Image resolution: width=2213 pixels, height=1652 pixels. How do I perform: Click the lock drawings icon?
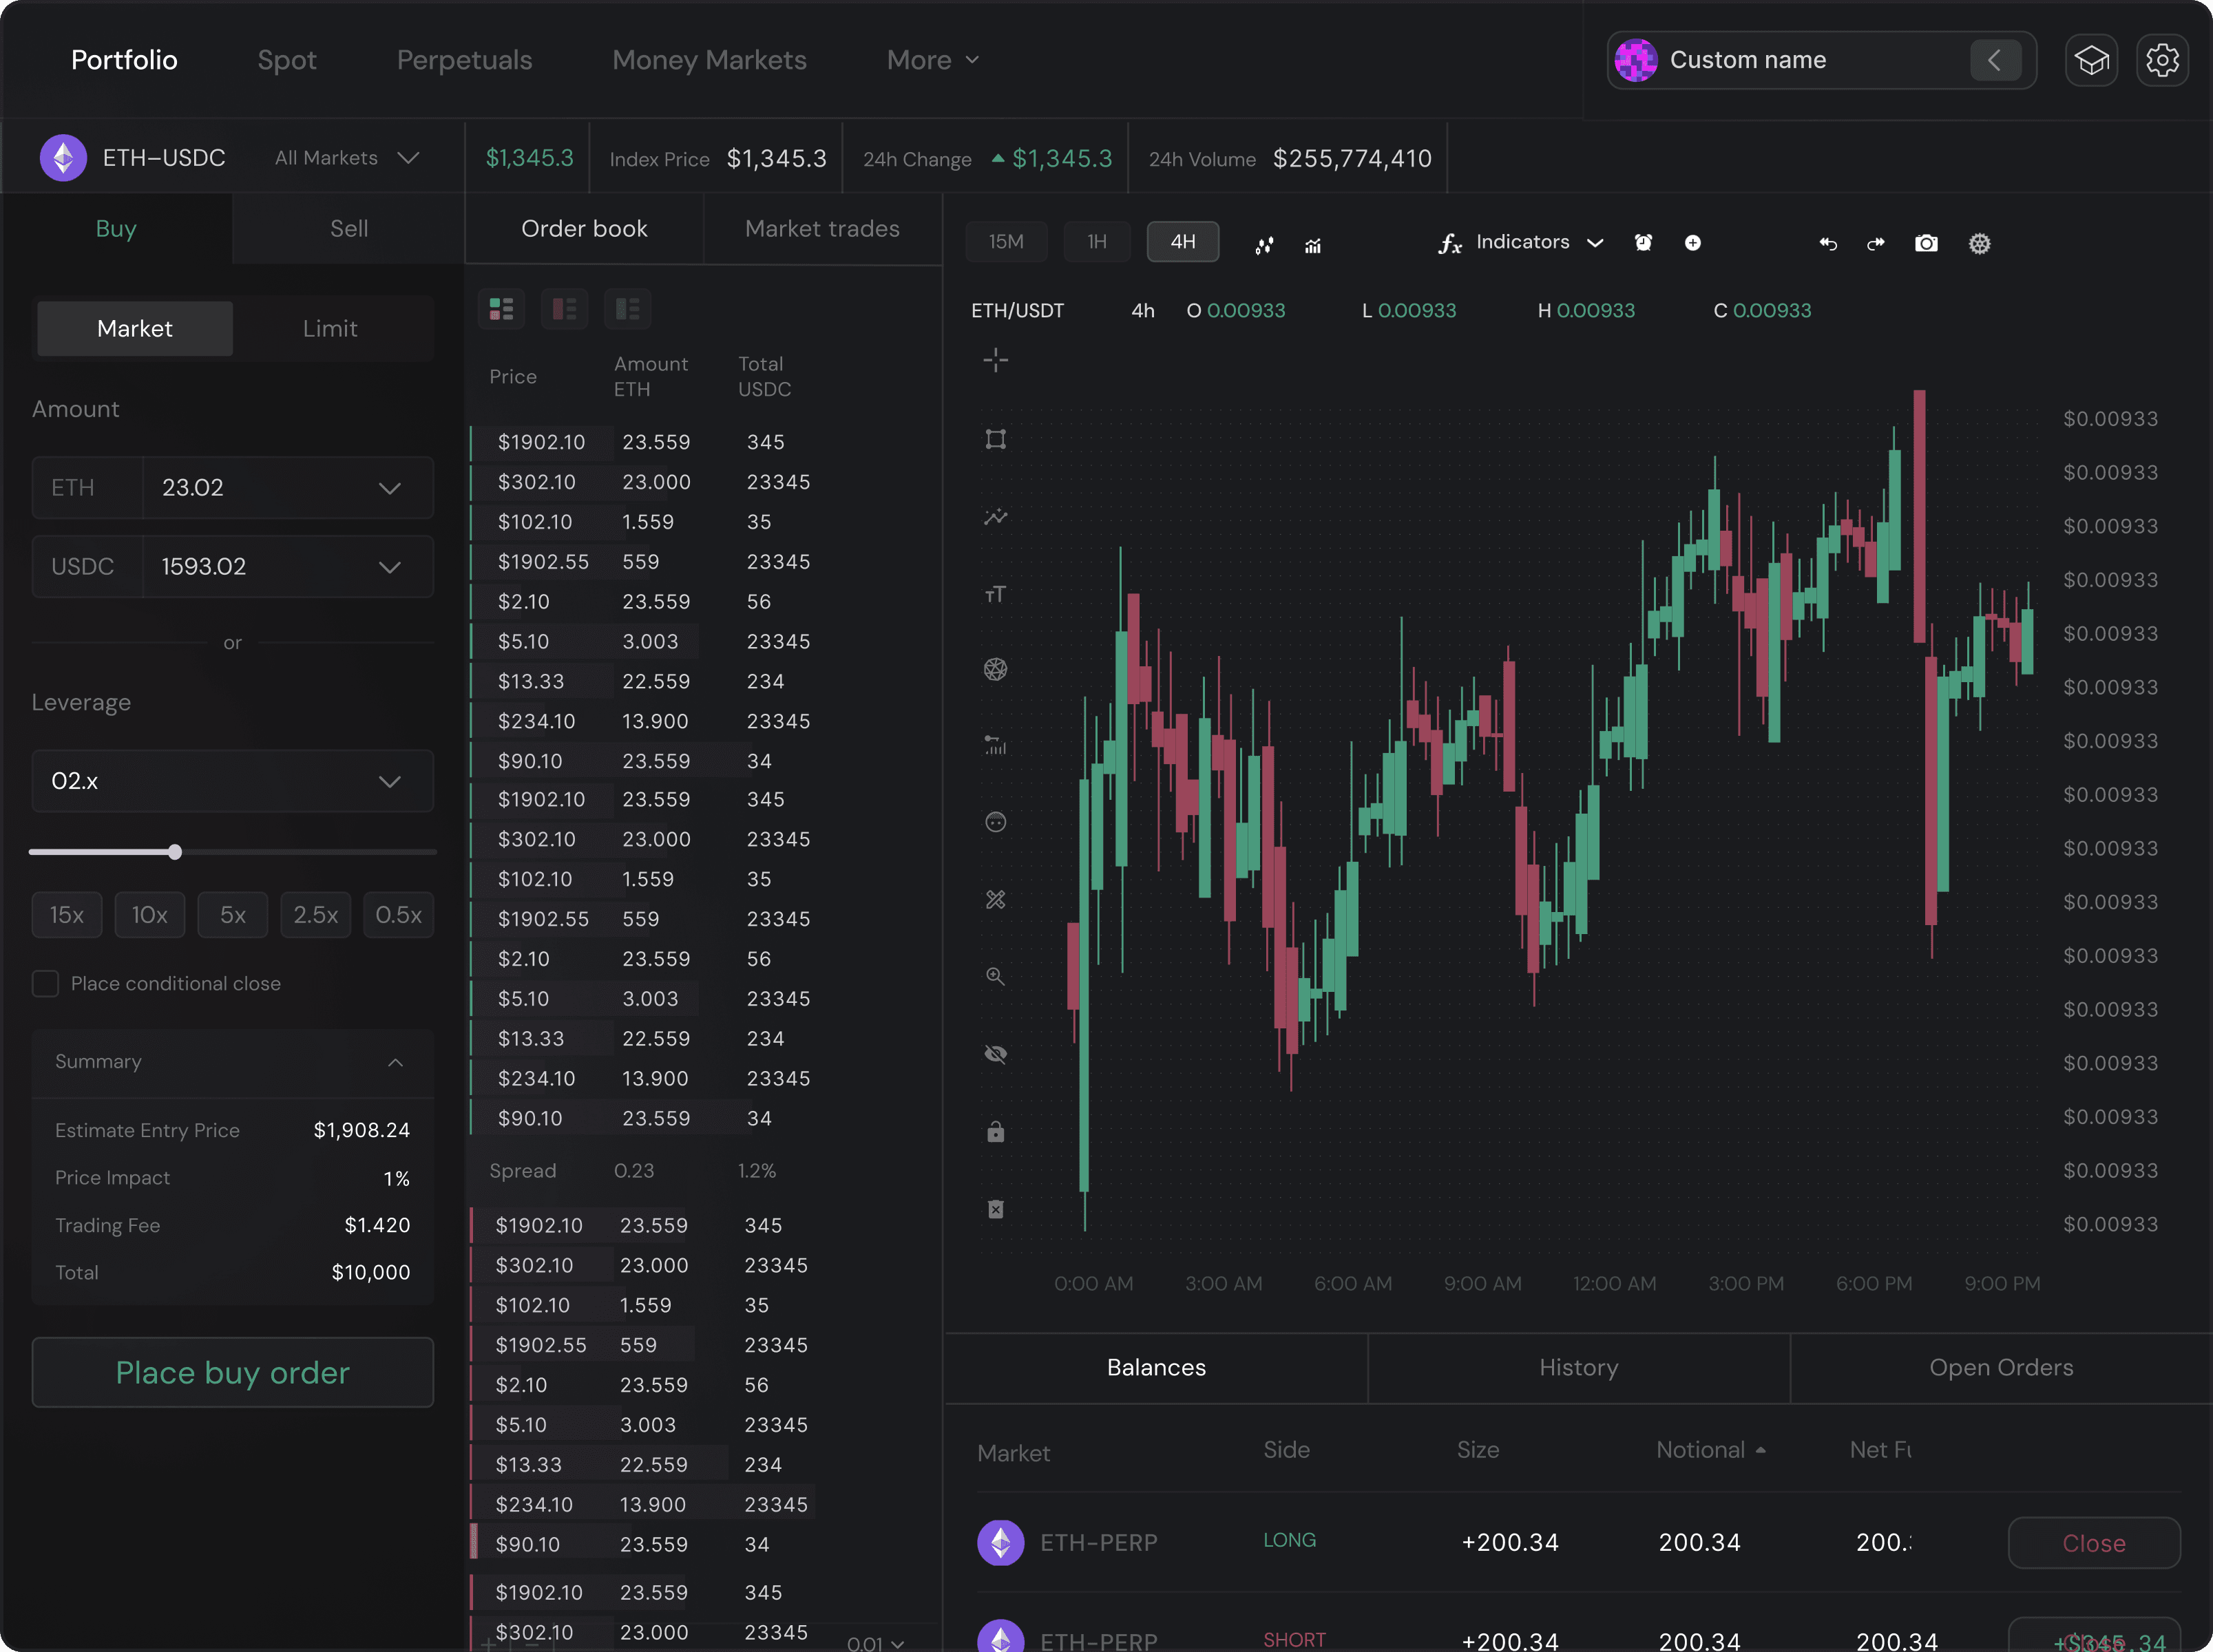(x=994, y=1132)
